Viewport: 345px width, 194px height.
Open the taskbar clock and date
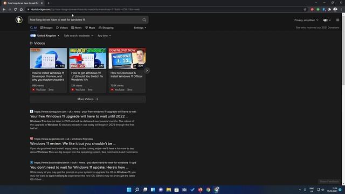pos(332,190)
